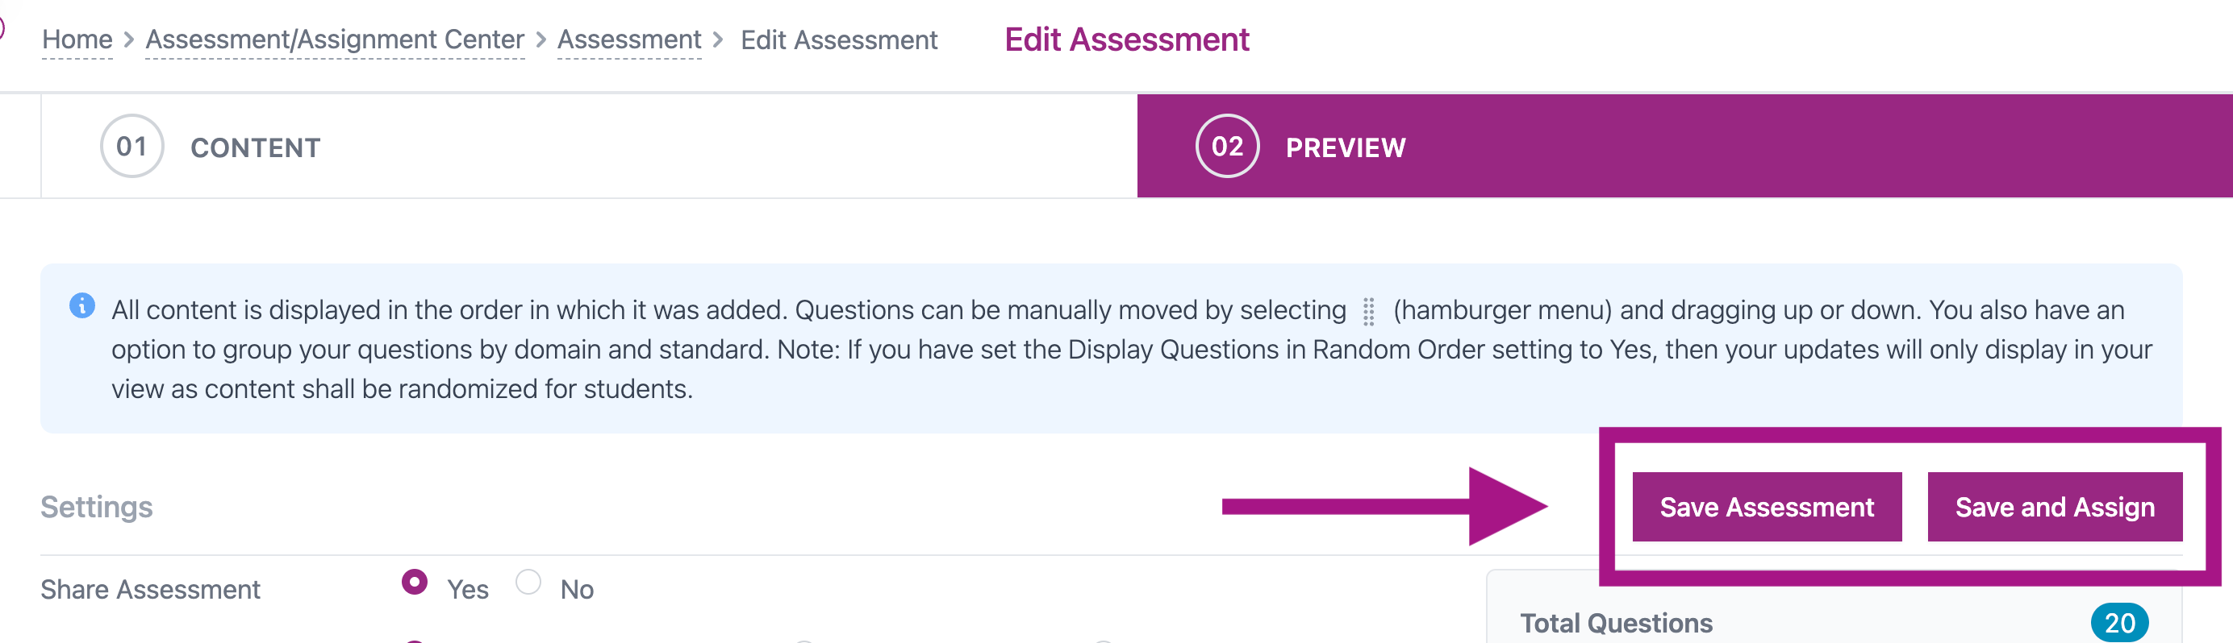Click the Edit Assessment breadcrumb text
Screen dimensions: 2233x643
point(839,39)
